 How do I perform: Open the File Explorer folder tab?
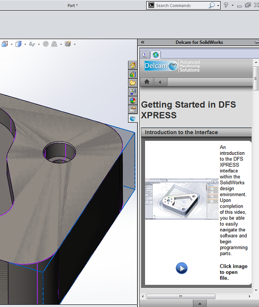[x=133, y=83]
